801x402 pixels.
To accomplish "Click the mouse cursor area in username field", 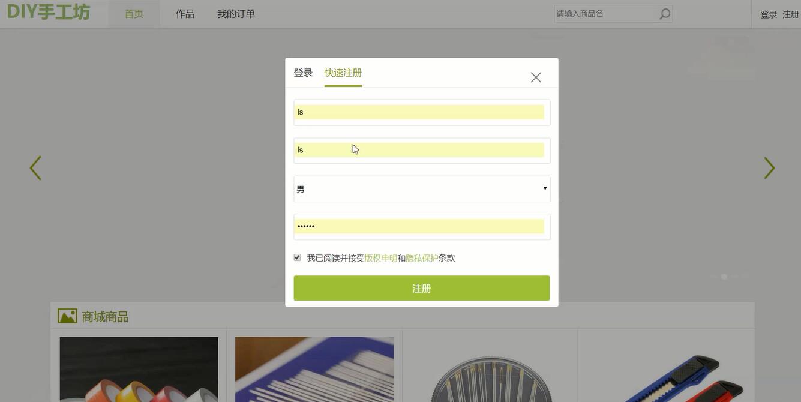I will (354, 148).
